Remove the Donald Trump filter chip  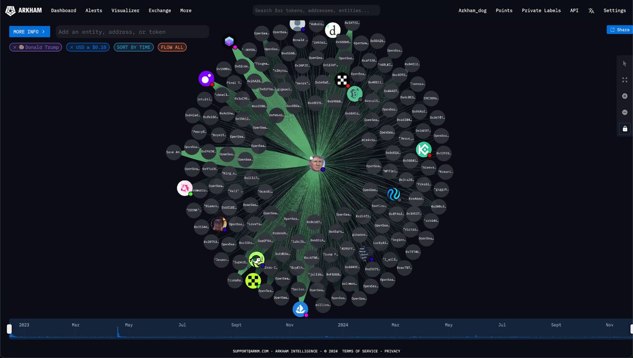click(x=14, y=47)
